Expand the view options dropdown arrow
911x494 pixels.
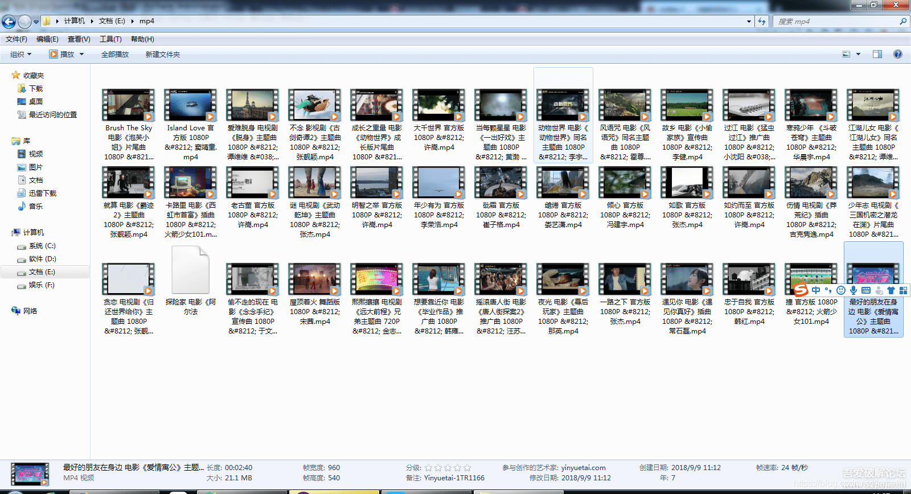858,54
